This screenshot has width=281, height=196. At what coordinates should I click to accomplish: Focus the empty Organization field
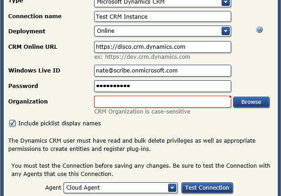click(x=162, y=102)
